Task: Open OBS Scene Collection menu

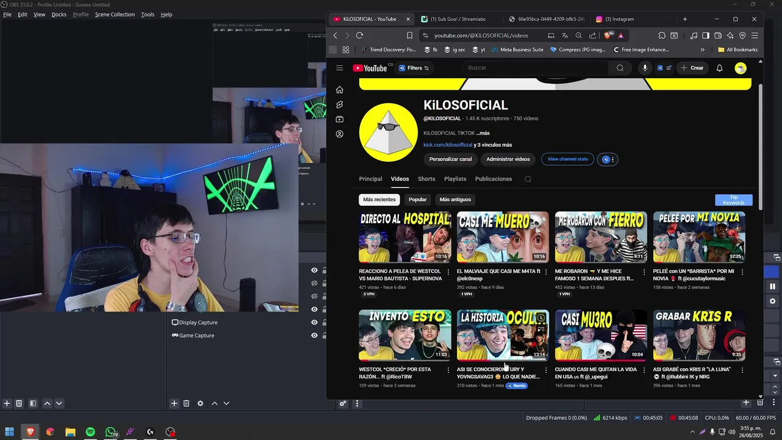Action: click(114, 14)
